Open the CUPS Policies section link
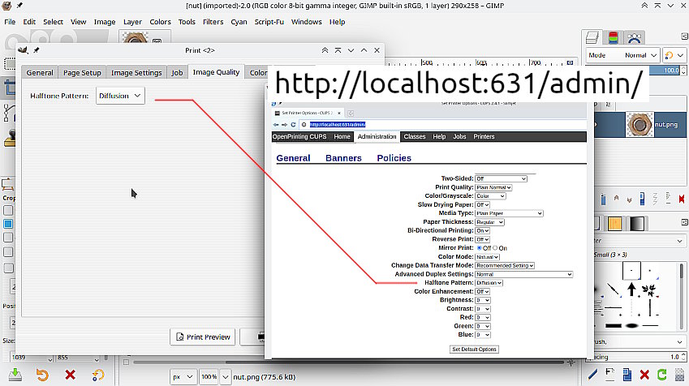 click(x=394, y=158)
